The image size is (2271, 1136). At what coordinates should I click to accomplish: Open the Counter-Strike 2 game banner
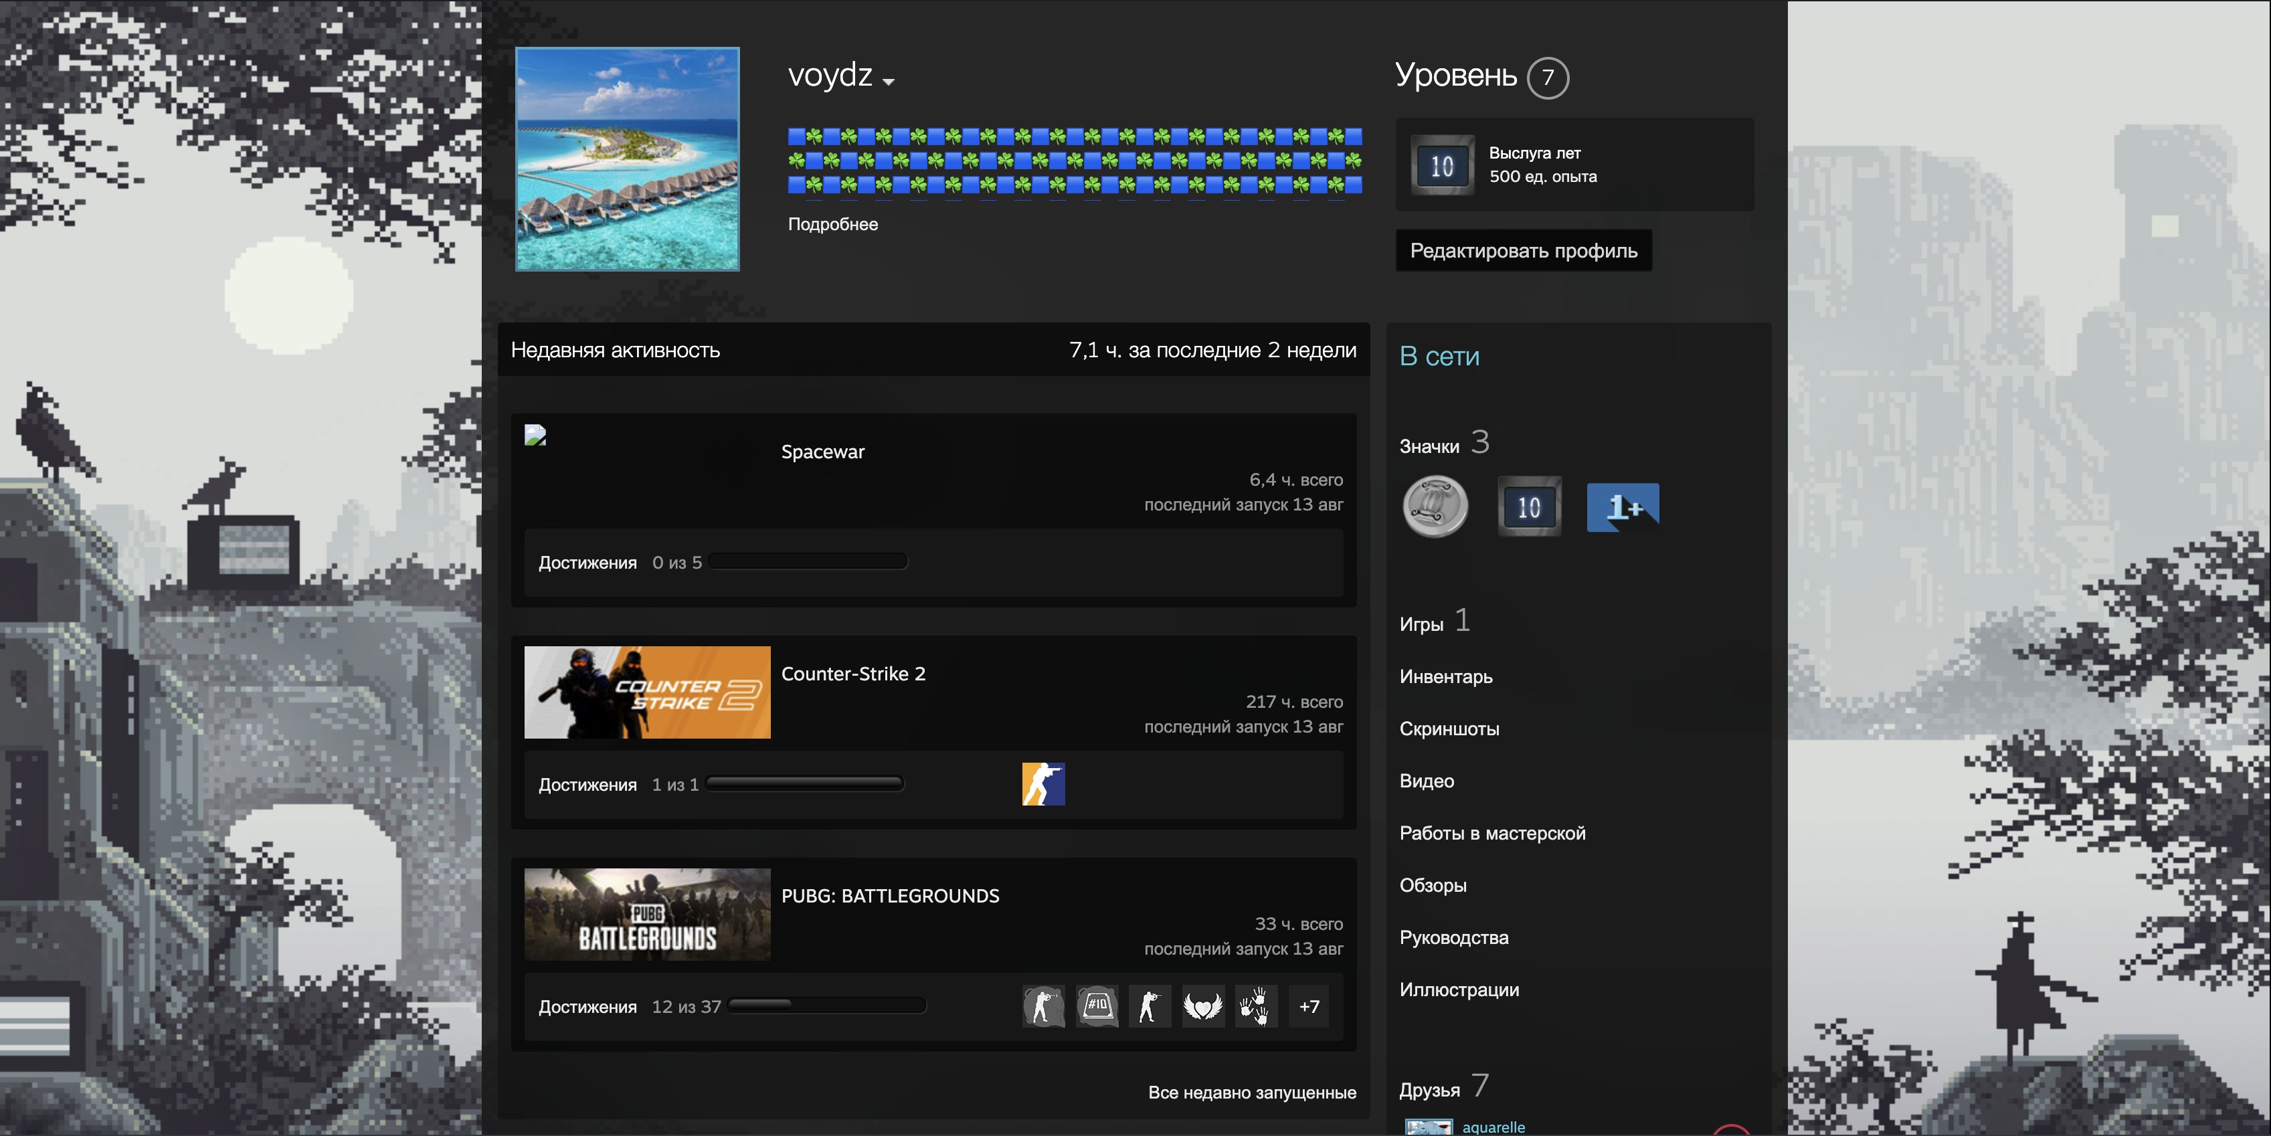click(647, 692)
